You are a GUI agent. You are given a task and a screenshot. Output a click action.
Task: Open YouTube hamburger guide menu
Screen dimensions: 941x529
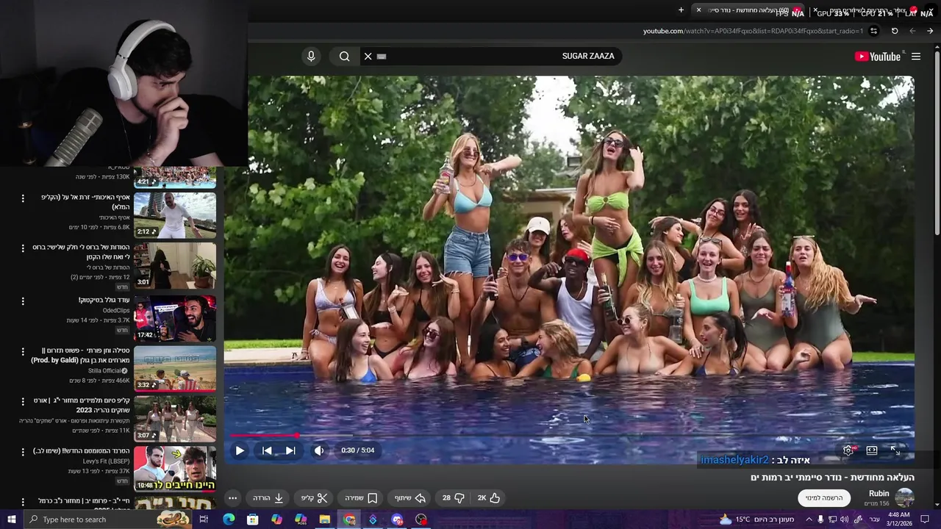click(x=916, y=57)
